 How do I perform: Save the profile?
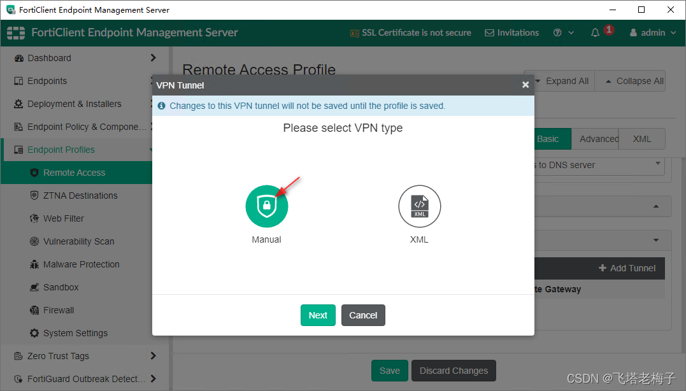point(389,371)
